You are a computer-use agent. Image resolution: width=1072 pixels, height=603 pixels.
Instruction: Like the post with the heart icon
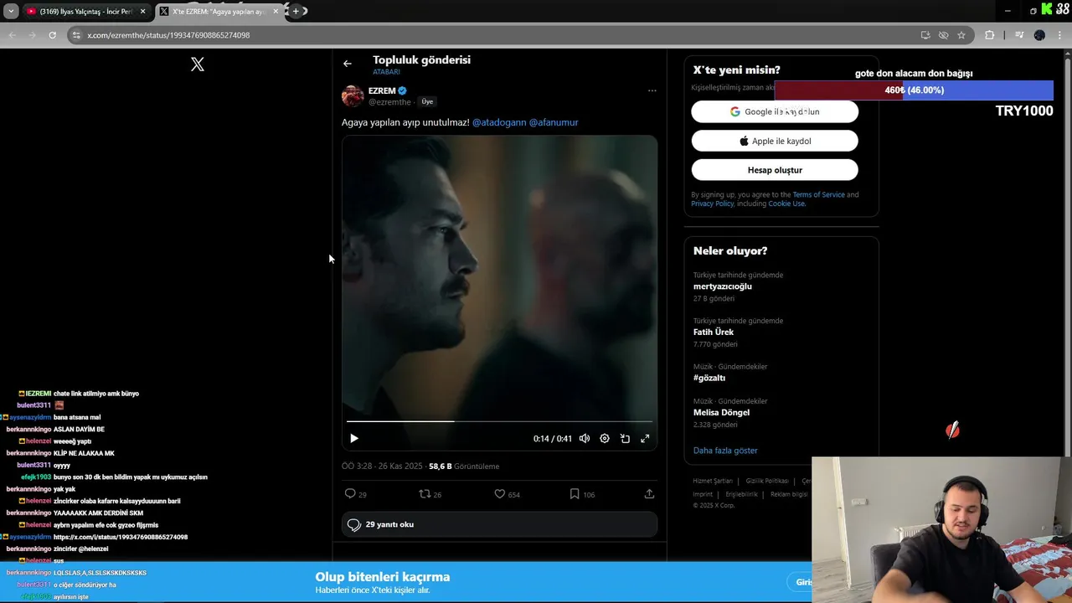point(507,494)
